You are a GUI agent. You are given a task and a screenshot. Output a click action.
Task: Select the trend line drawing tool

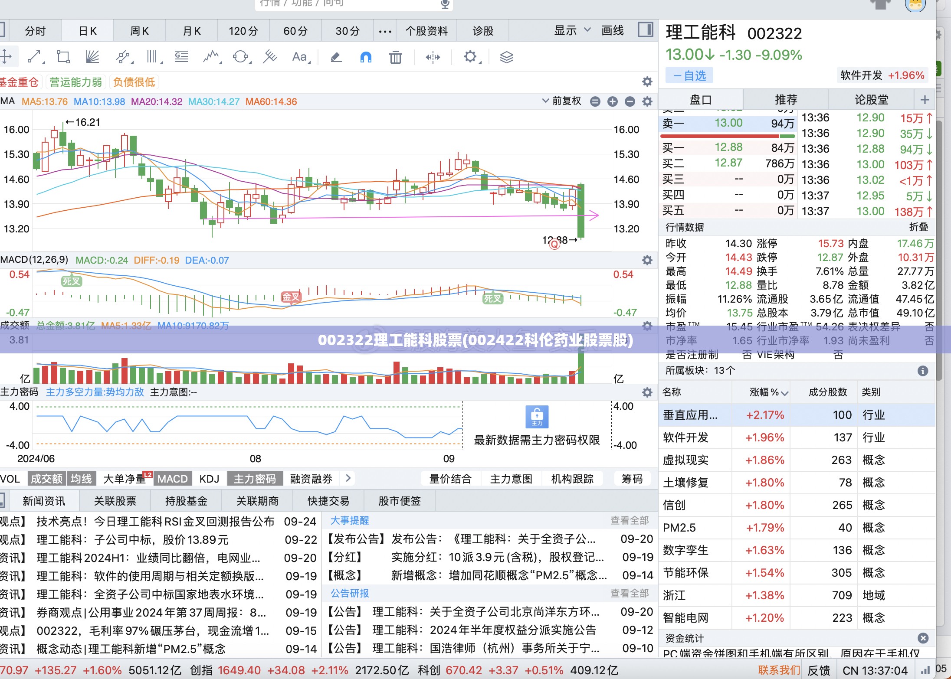(x=35, y=57)
